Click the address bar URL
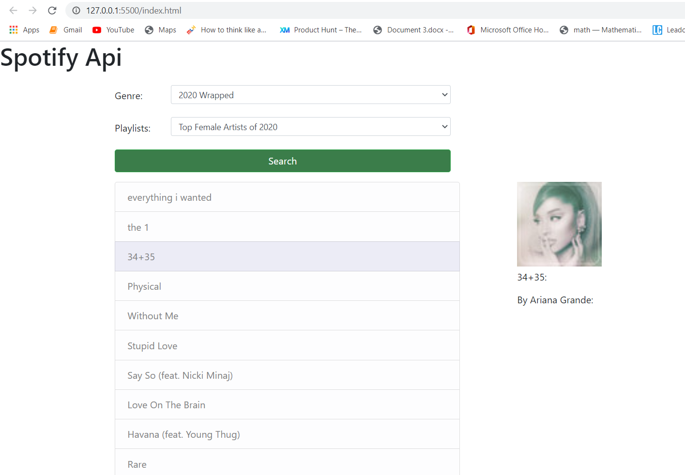Screen dimensions: 685x475 134,10
